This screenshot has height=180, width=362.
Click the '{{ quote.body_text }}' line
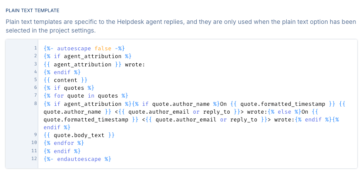pos(79,135)
